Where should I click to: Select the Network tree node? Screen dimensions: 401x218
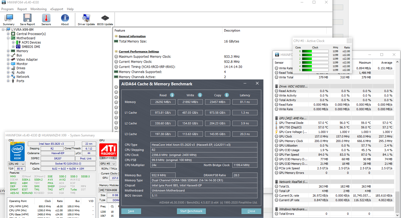pos(23,77)
